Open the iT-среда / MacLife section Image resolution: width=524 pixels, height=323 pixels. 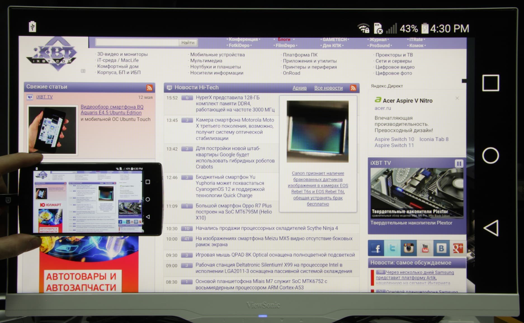pos(118,60)
